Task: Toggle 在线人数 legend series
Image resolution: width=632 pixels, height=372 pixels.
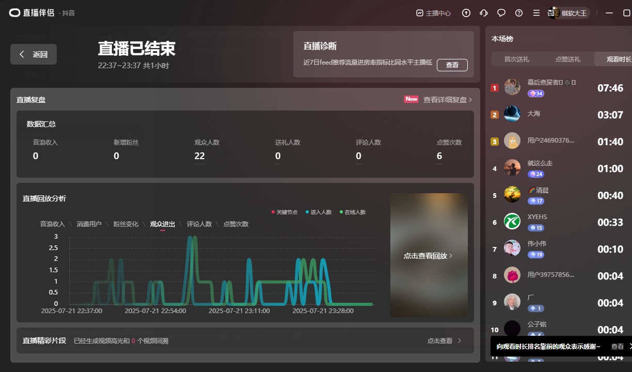Action: (x=353, y=212)
